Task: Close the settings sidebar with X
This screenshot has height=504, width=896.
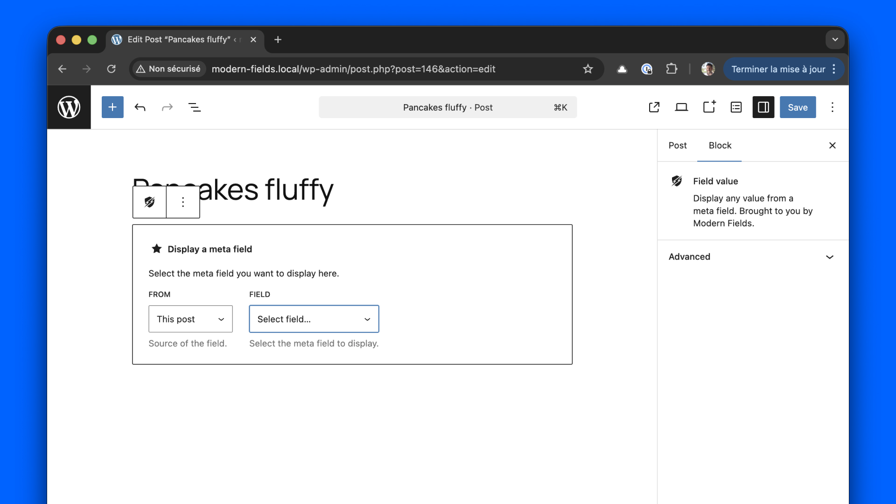Action: (832, 146)
